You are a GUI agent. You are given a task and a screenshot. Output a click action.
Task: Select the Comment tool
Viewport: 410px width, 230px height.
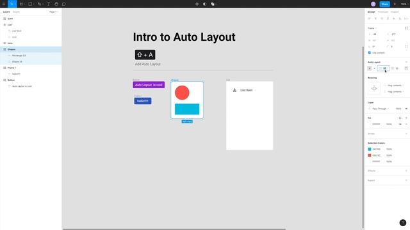click(64, 4)
